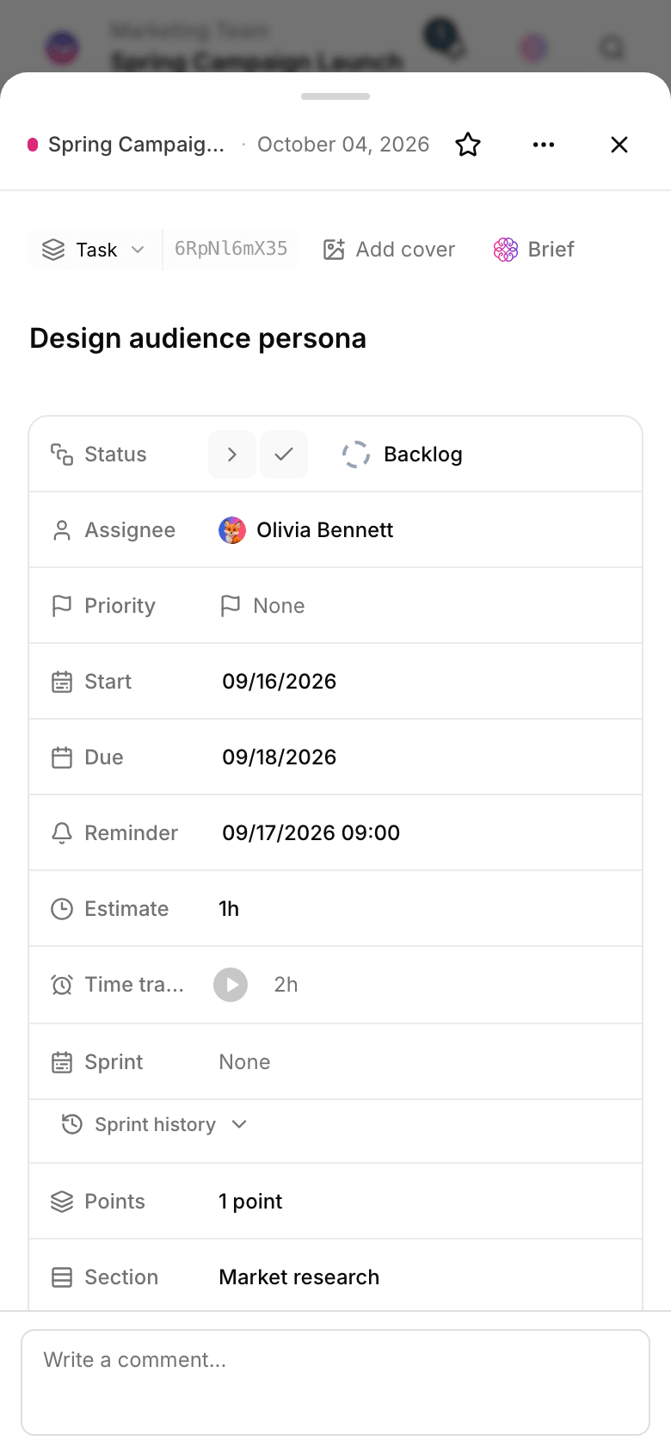Edit start date 09/16/2026
This screenshot has width=671, height=1453.
tap(279, 682)
